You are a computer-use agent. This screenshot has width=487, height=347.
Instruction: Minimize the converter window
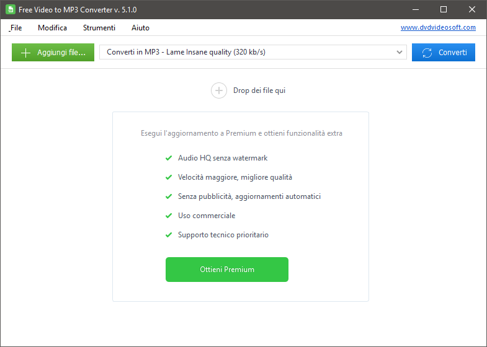pos(416,9)
